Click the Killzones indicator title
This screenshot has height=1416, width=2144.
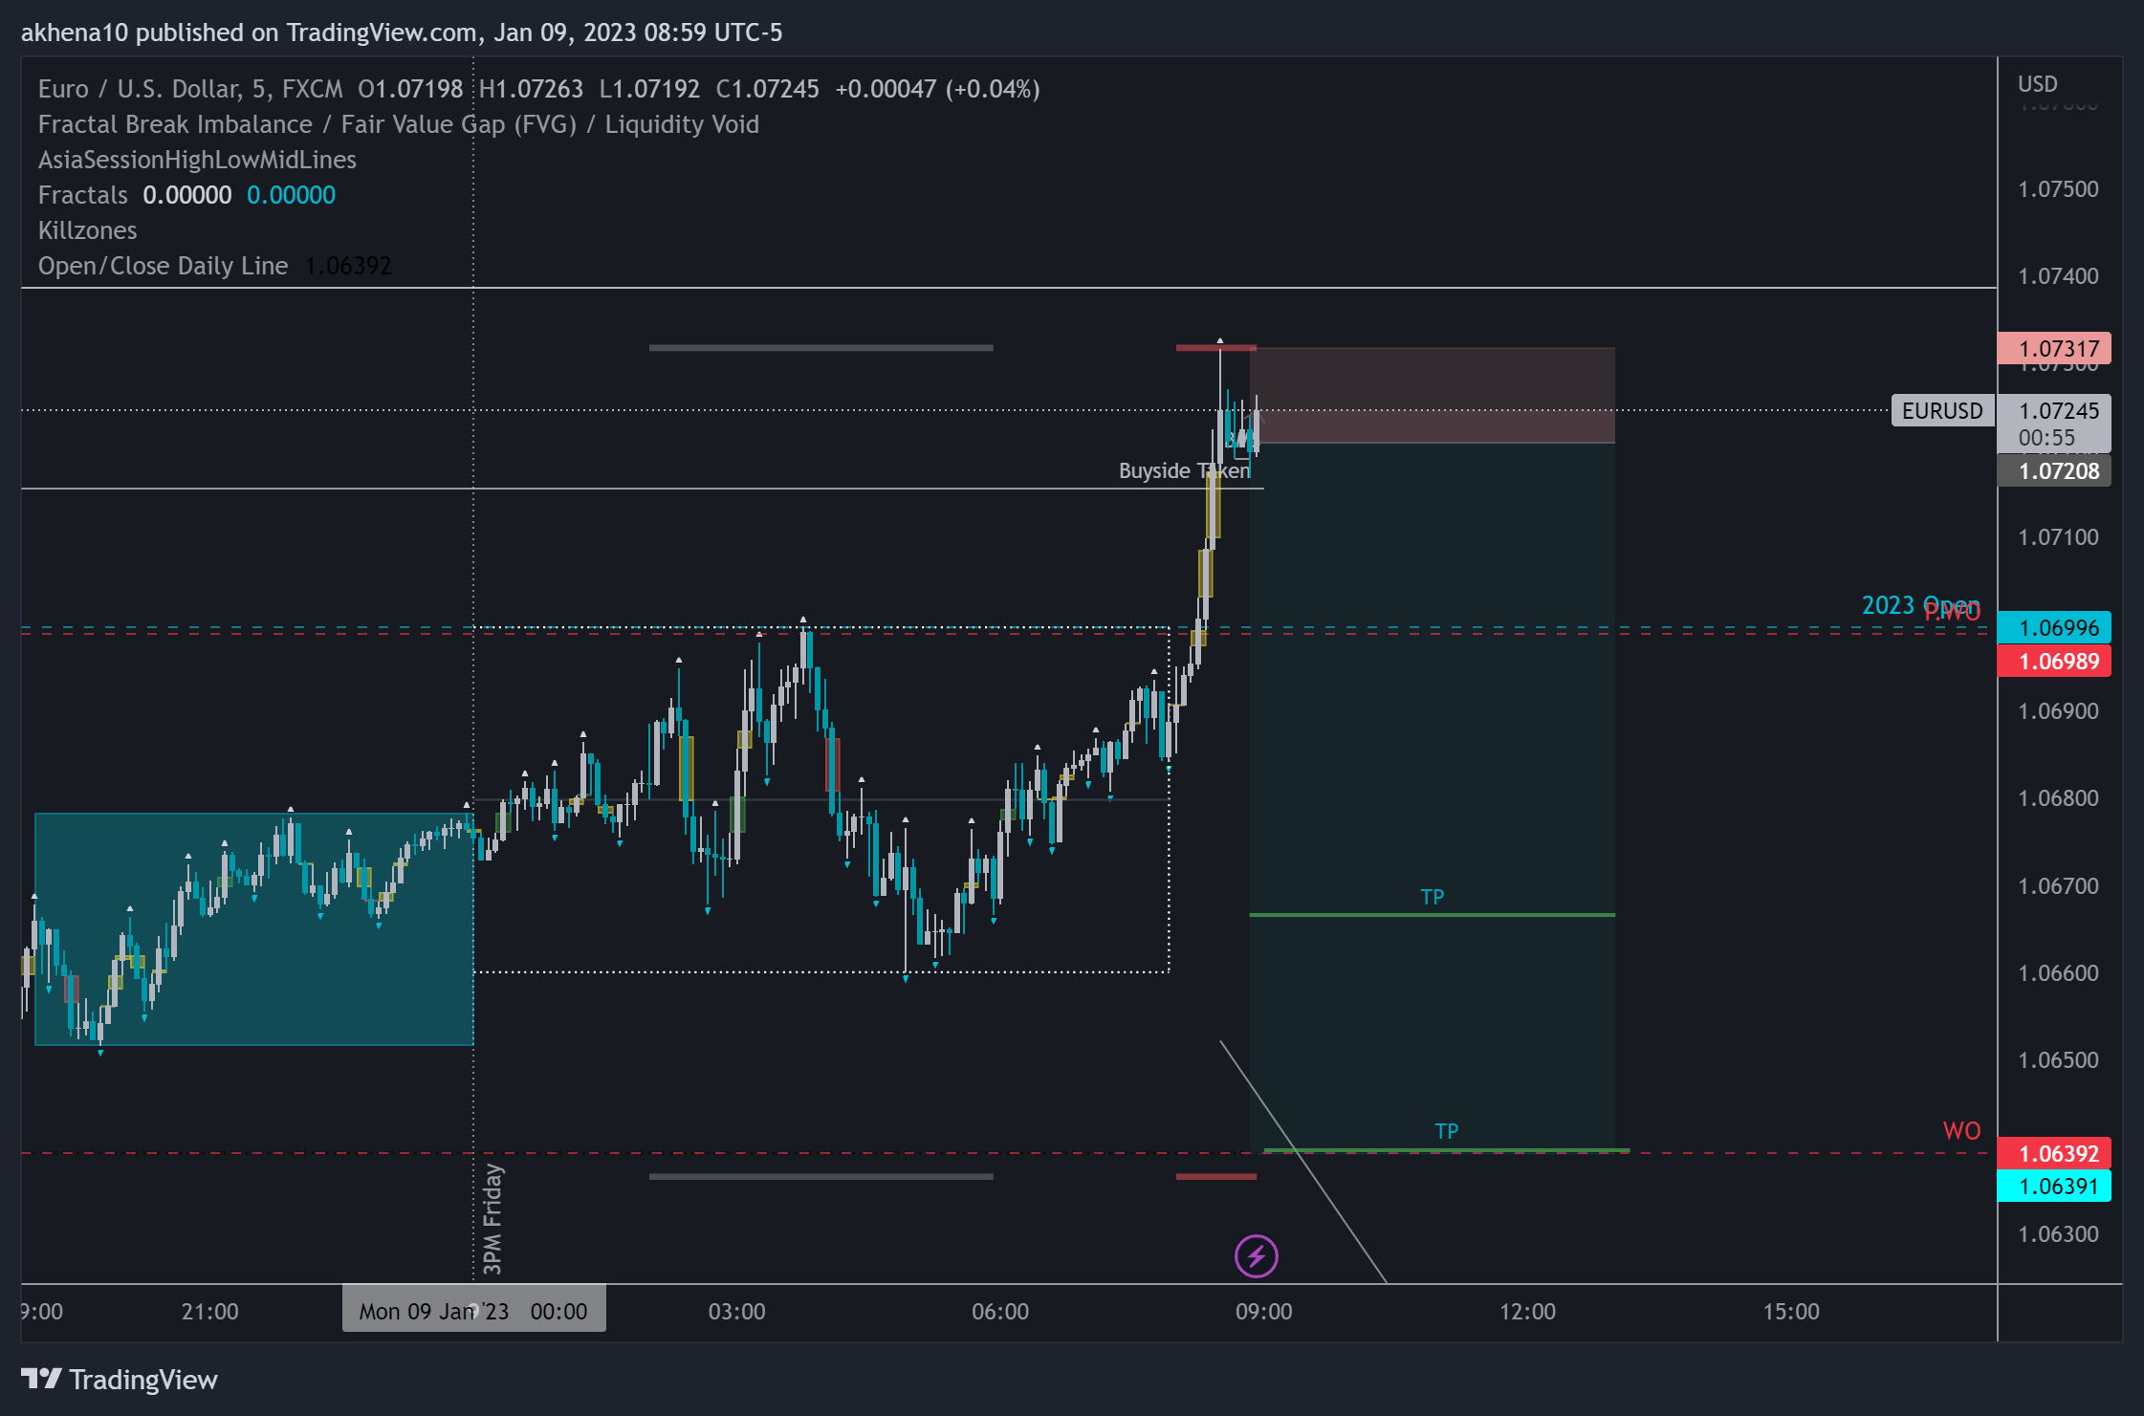87,230
